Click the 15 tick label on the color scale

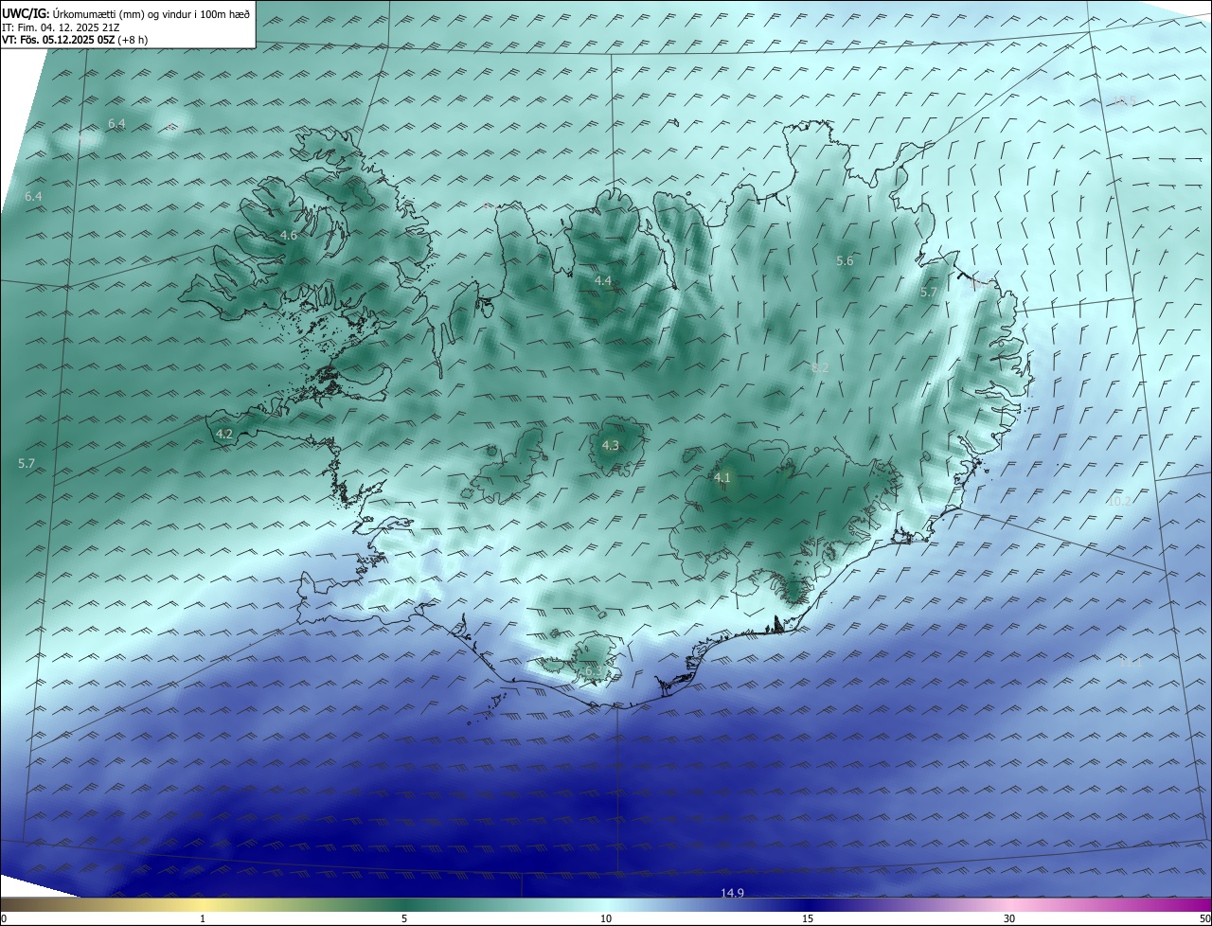pos(808,918)
